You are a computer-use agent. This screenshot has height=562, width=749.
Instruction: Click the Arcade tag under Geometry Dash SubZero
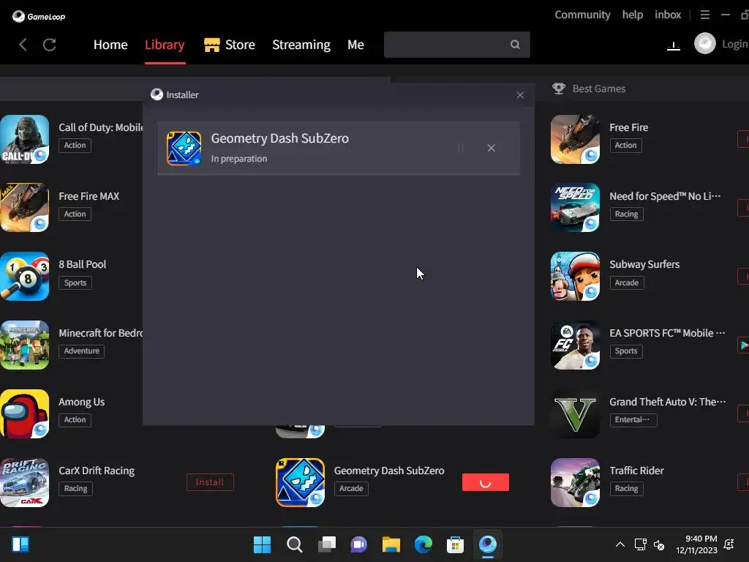(x=351, y=488)
